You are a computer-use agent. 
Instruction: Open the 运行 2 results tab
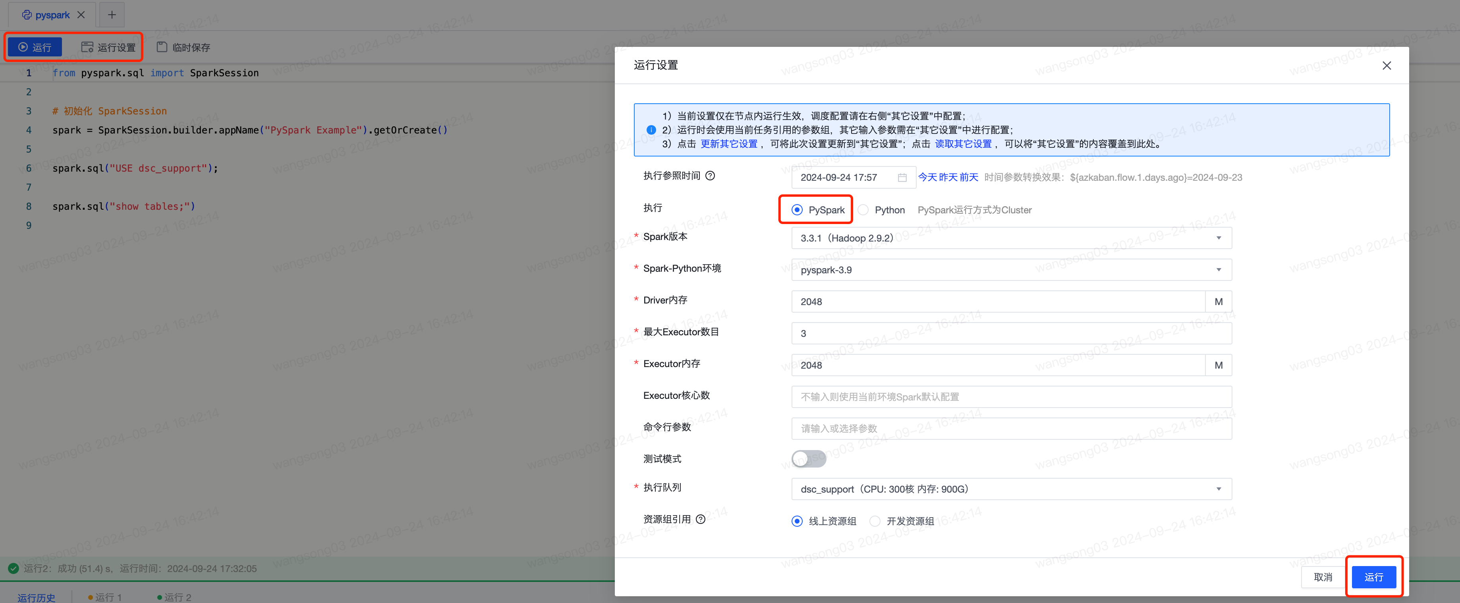176,597
